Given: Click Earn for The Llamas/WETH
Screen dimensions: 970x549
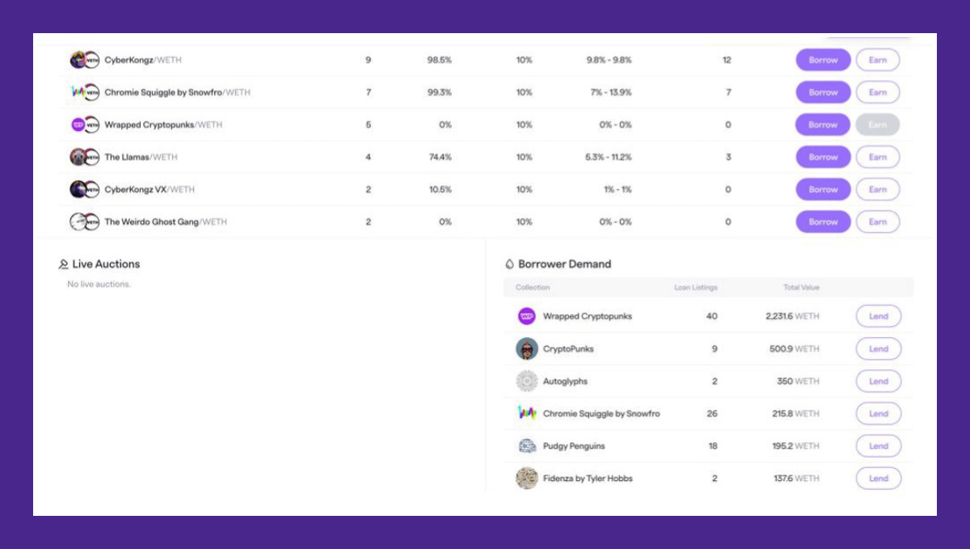Looking at the screenshot, I should tap(879, 156).
